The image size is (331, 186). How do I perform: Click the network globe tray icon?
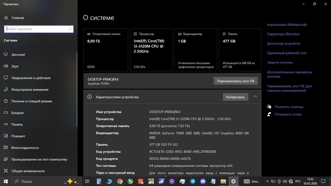click(291, 181)
